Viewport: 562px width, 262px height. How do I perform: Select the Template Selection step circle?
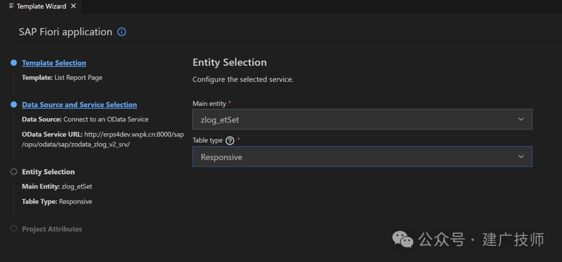pyautogui.click(x=14, y=63)
